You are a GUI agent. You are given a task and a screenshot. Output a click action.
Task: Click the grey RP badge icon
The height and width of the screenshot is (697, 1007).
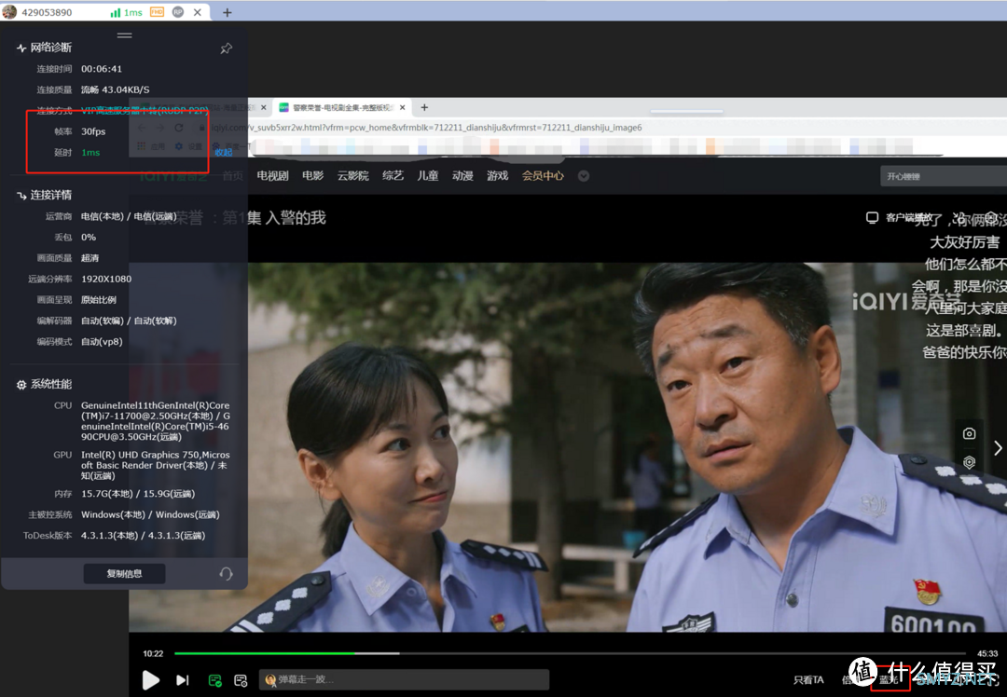(x=178, y=12)
